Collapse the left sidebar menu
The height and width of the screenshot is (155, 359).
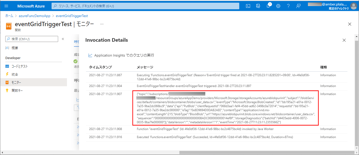63,39
